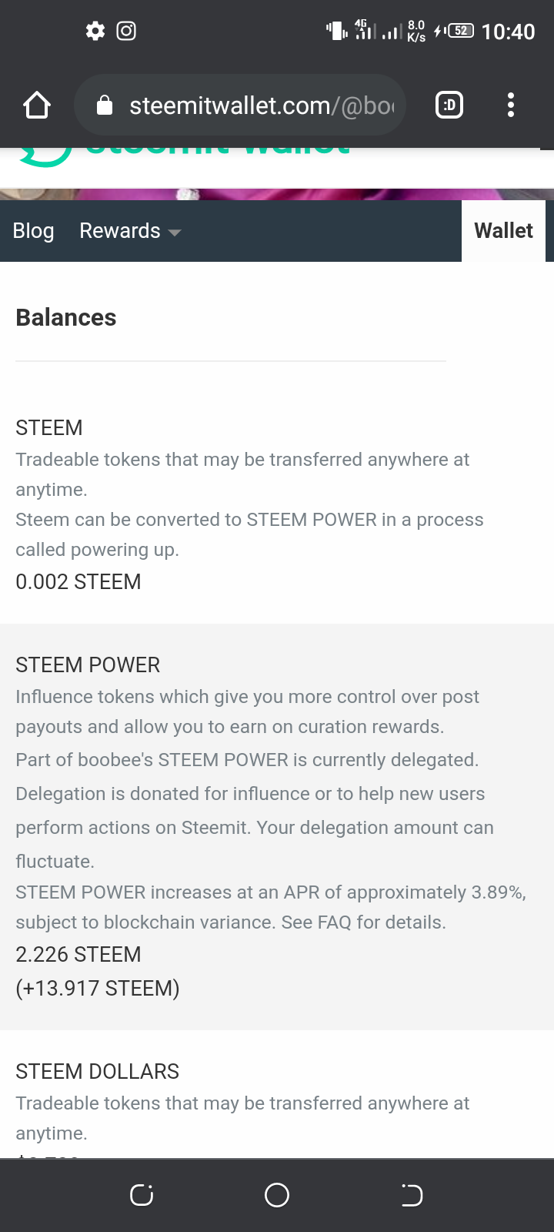The width and height of the screenshot is (554, 1232).
Task: Tap the battery indicator in status bar
Action: pos(460,31)
